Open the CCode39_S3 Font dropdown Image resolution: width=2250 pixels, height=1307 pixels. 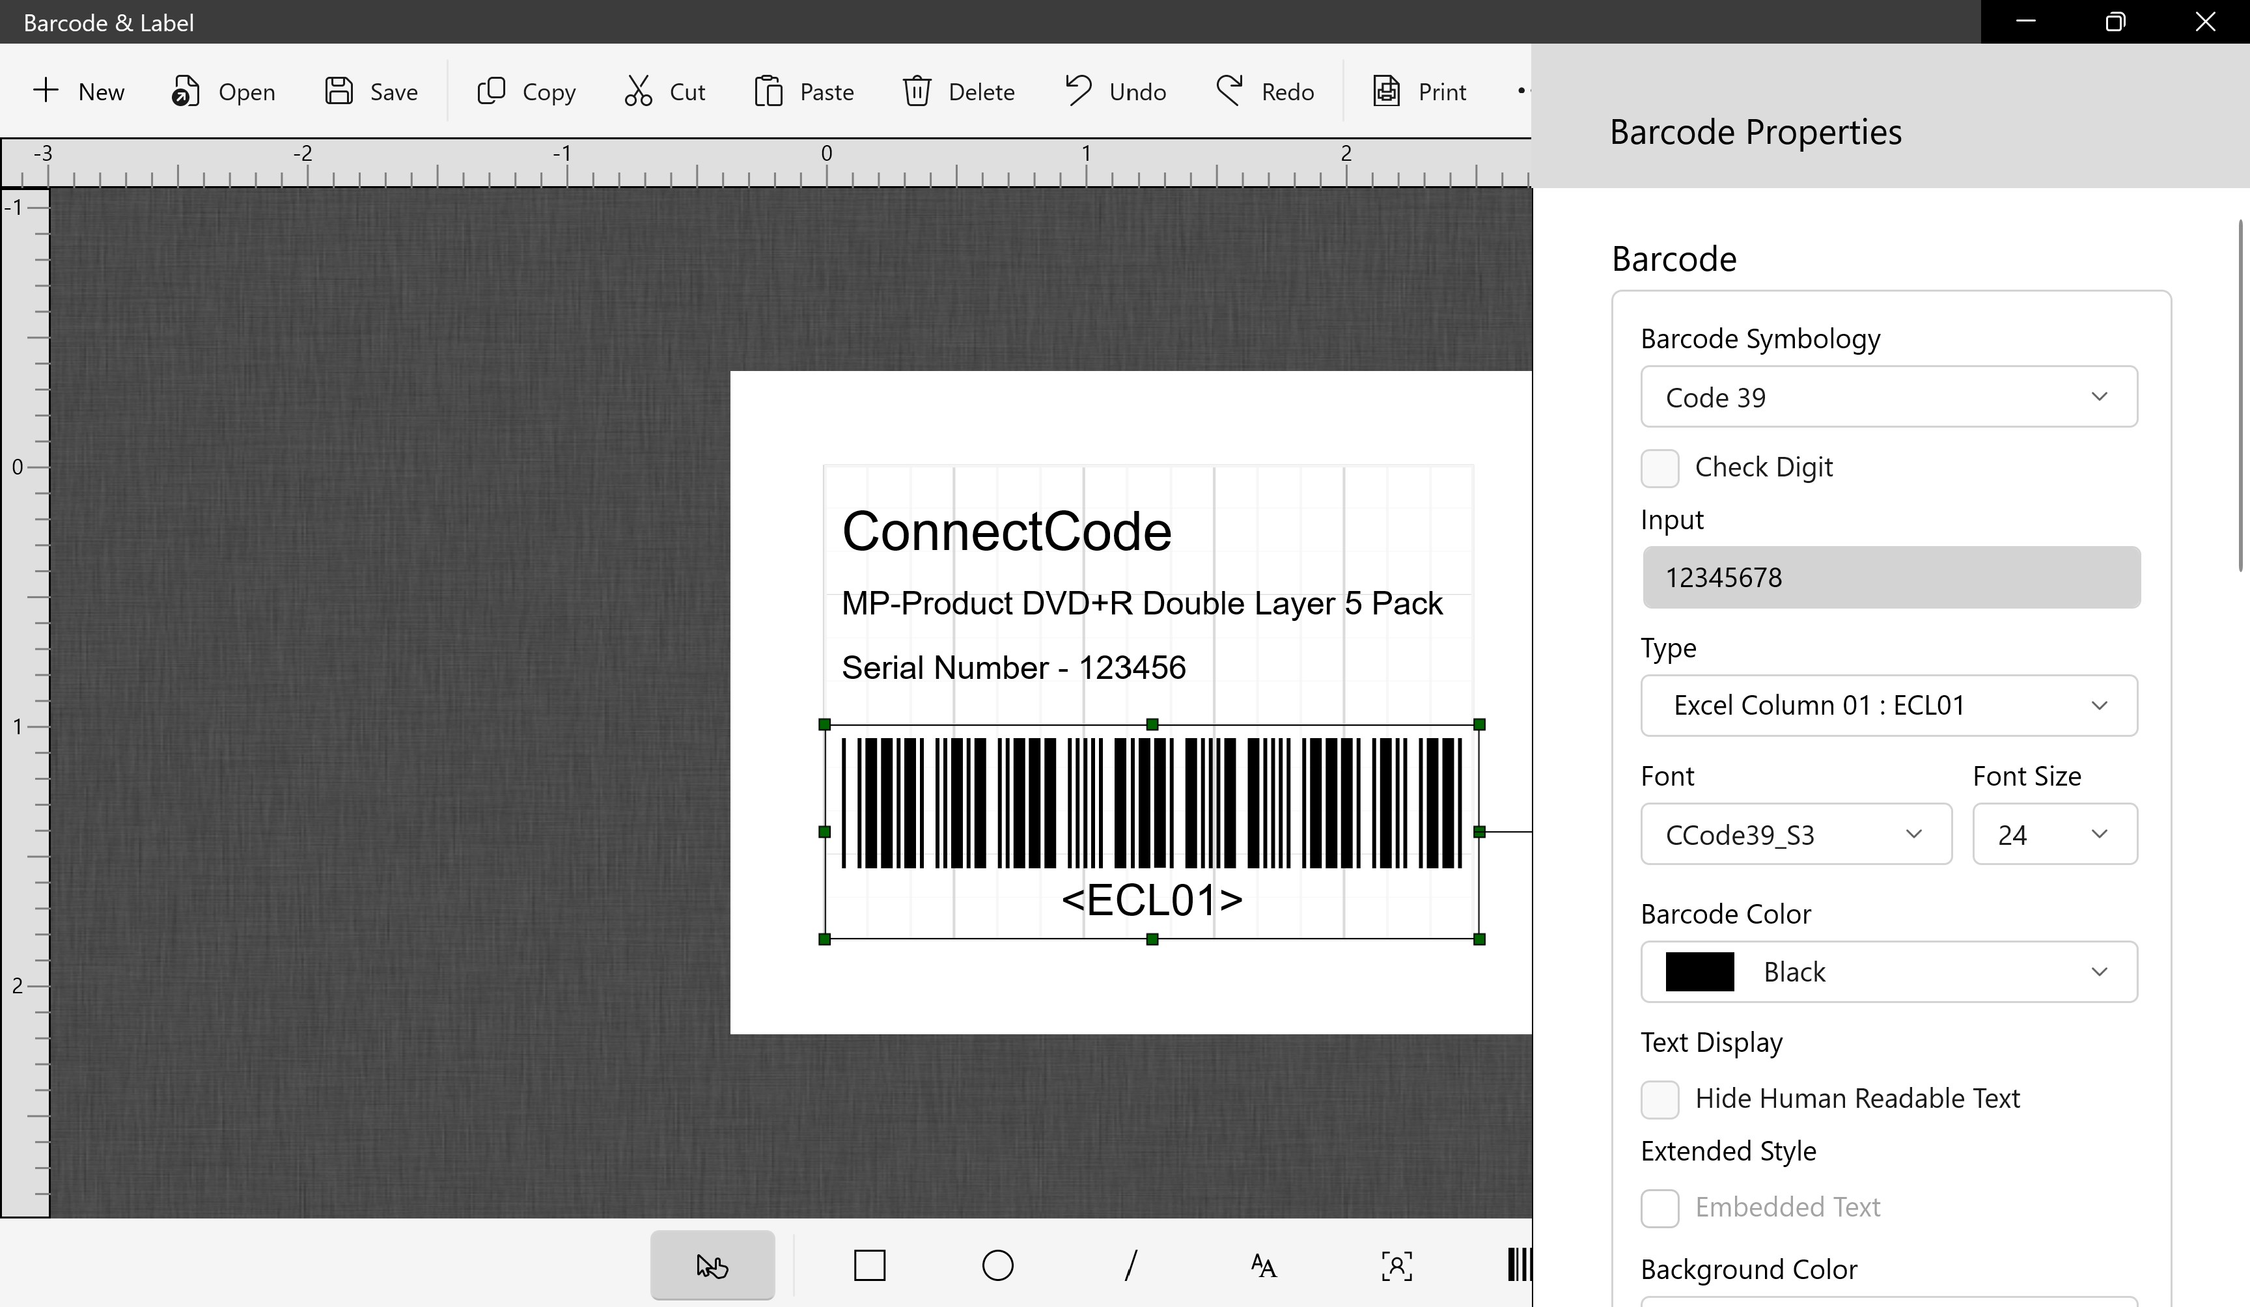tap(1796, 834)
